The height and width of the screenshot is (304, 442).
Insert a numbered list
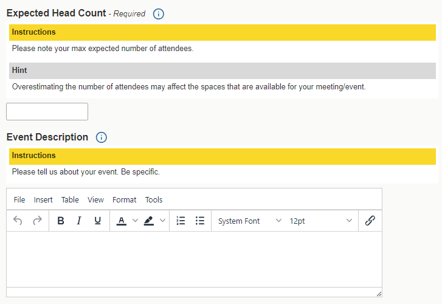(181, 221)
